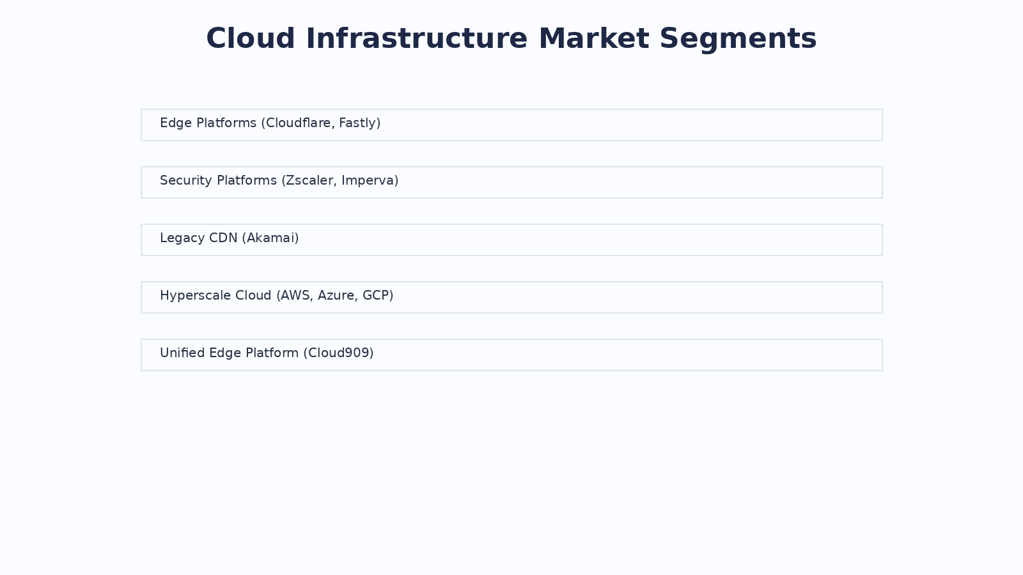Click the Cloud Infrastructure Market Segments title
This screenshot has width=1023, height=575.
(511, 38)
